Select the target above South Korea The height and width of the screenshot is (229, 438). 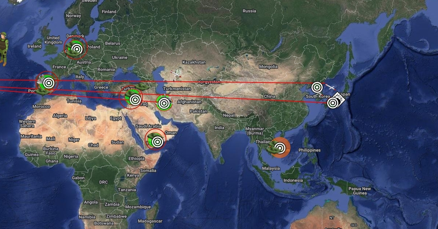pyautogui.click(x=317, y=87)
